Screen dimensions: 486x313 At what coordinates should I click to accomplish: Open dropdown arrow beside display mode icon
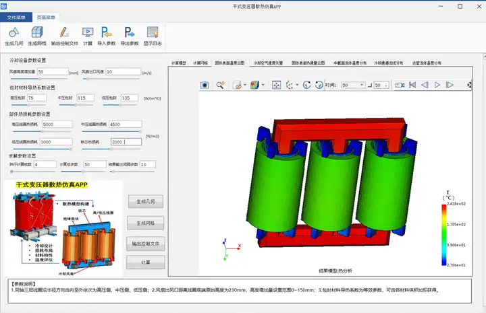245,85
